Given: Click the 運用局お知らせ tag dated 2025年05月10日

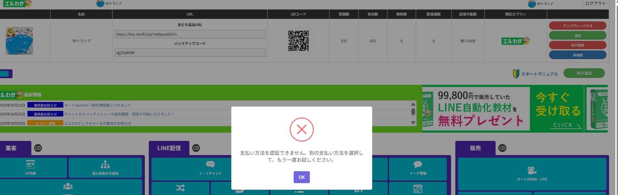Looking at the screenshot, I should [45, 105].
